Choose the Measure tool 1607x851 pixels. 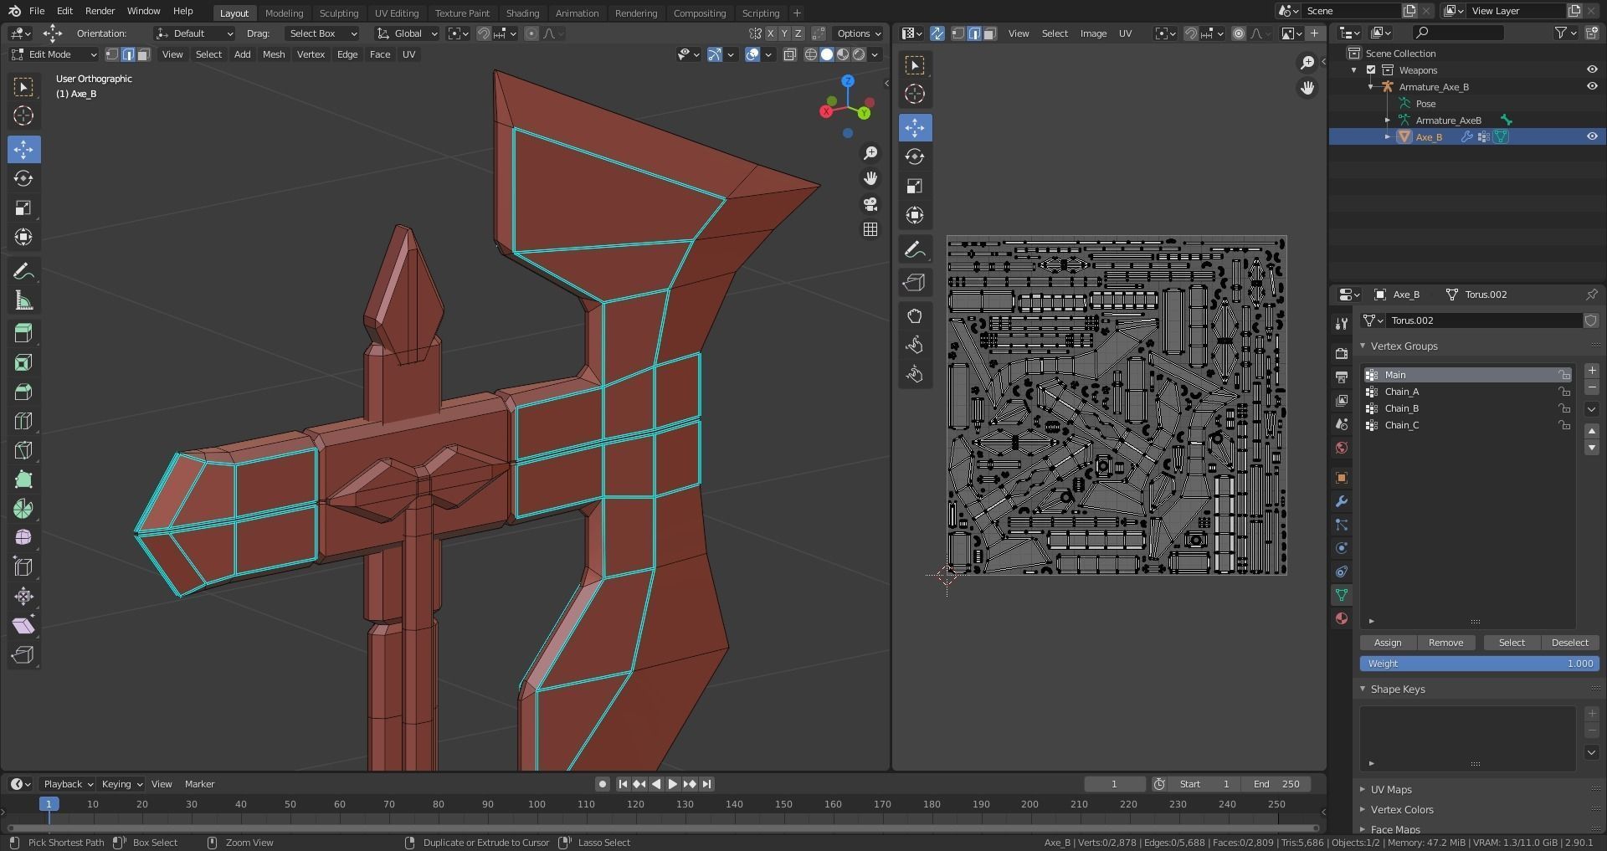point(23,300)
